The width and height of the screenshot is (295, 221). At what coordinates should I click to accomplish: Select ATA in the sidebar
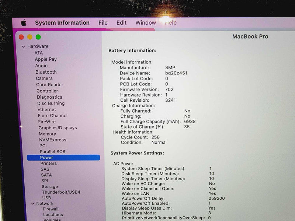coord(39,53)
